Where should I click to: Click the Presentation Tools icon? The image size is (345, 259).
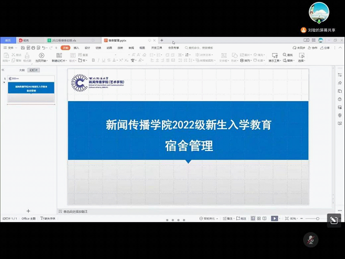274,56
